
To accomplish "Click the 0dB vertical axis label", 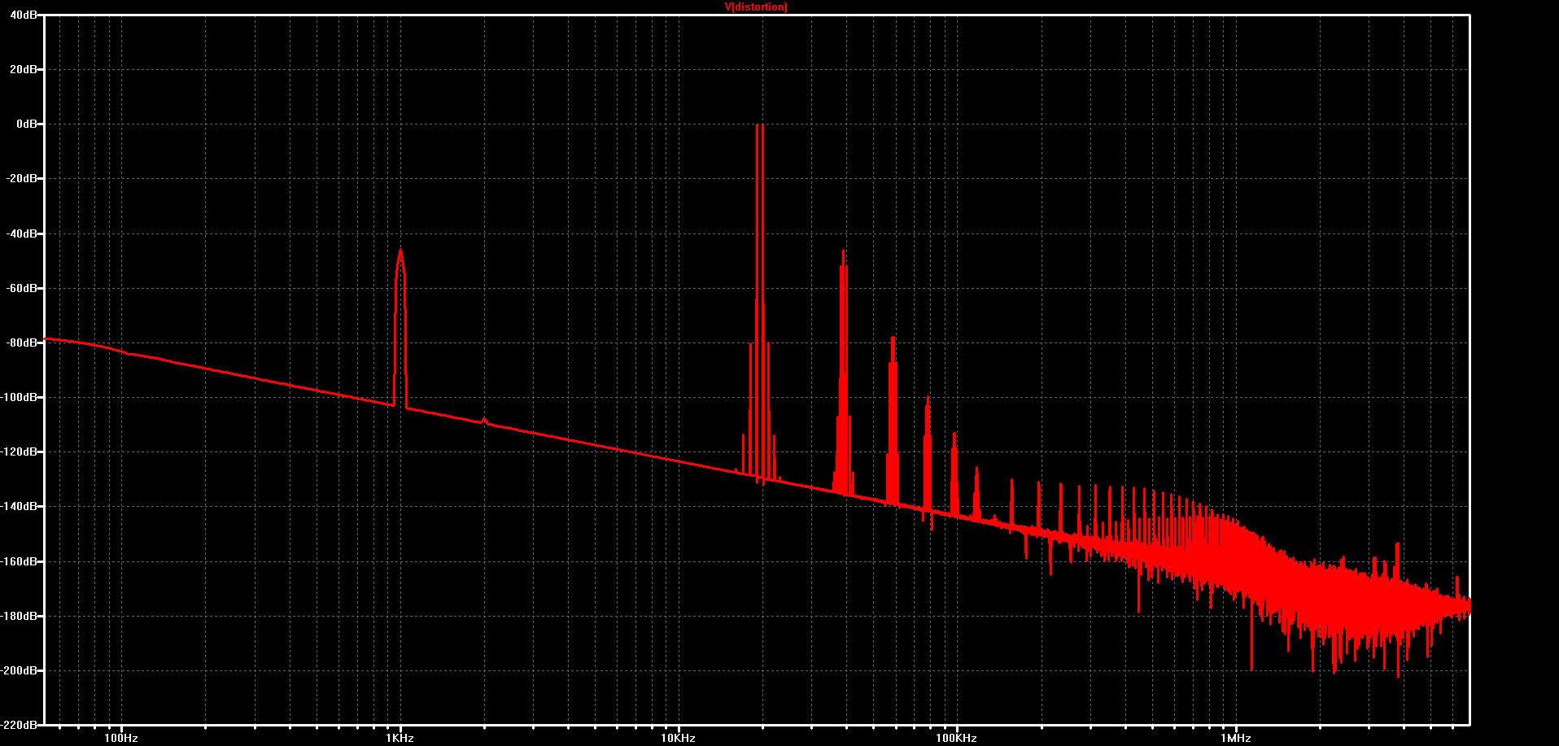I will [x=26, y=124].
